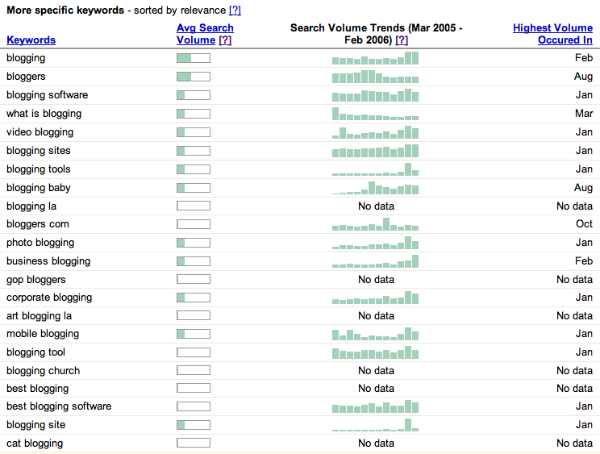Image resolution: width=600 pixels, height=454 pixels.
Task: Click 'Aug' highest month in 'bloggers' row
Action: coord(583,77)
